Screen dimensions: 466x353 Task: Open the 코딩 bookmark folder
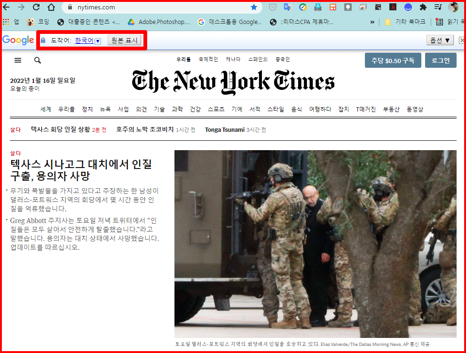click(x=38, y=22)
